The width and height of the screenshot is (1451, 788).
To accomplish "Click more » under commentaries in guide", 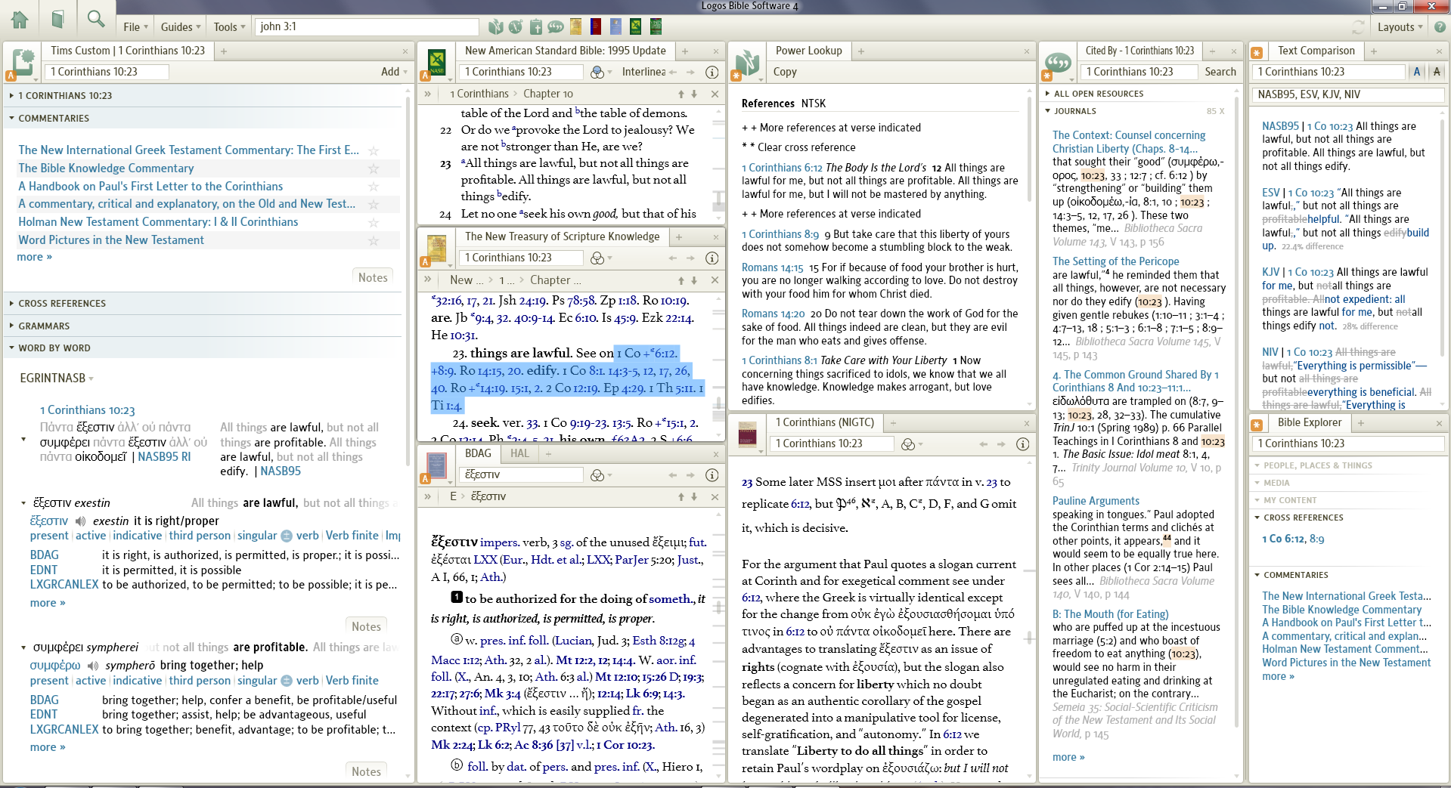I will 34,257.
